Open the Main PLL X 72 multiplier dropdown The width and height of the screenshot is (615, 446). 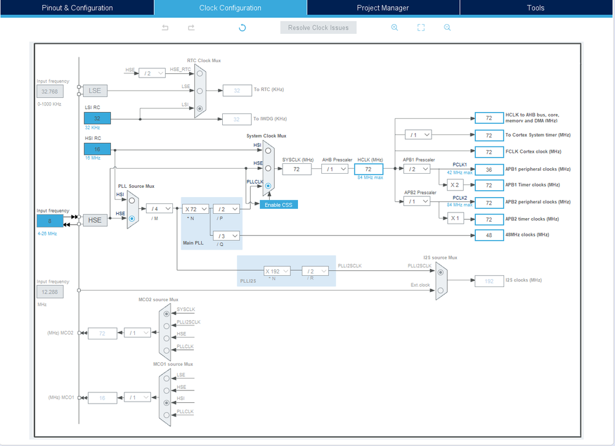click(x=196, y=209)
